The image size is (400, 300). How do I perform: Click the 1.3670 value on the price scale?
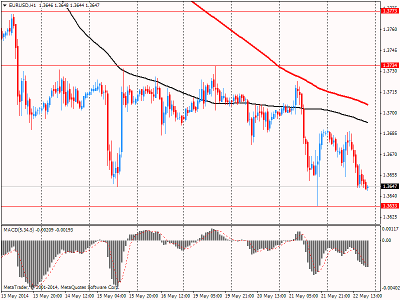coord(390,154)
